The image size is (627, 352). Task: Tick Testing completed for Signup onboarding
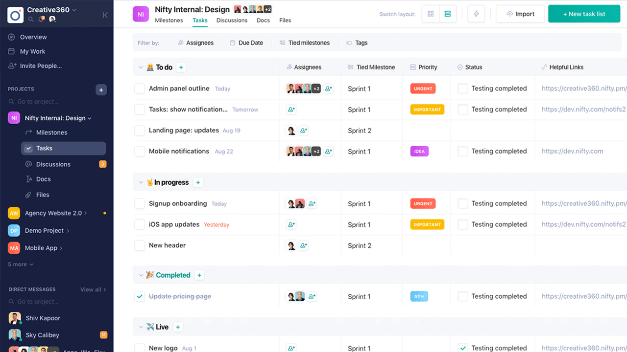point(462,204)
